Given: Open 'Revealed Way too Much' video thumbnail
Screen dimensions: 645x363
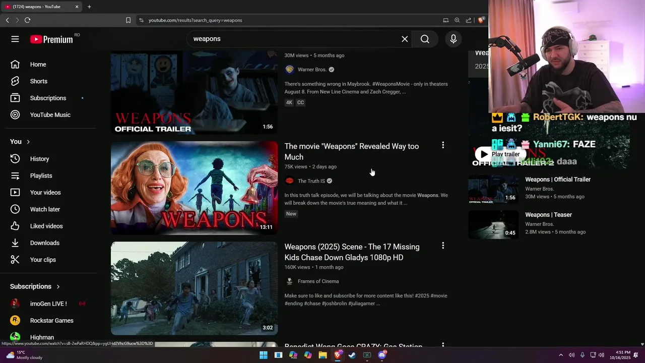Looking at the screenshot, I should (x=194, y=188).
